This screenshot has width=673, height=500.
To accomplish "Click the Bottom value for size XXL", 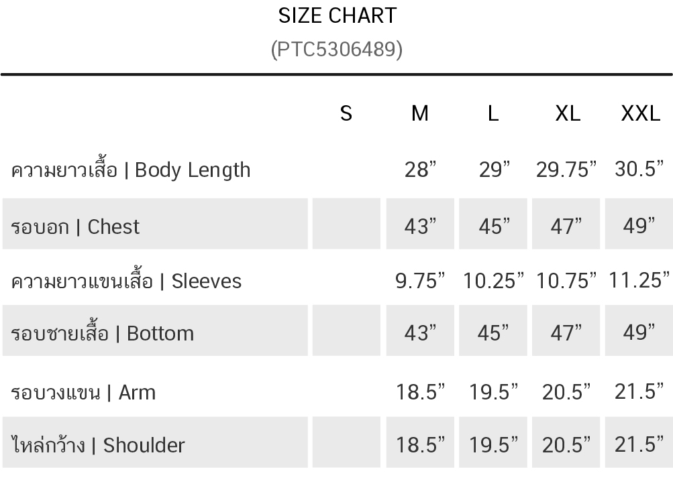I will (639, 332).
